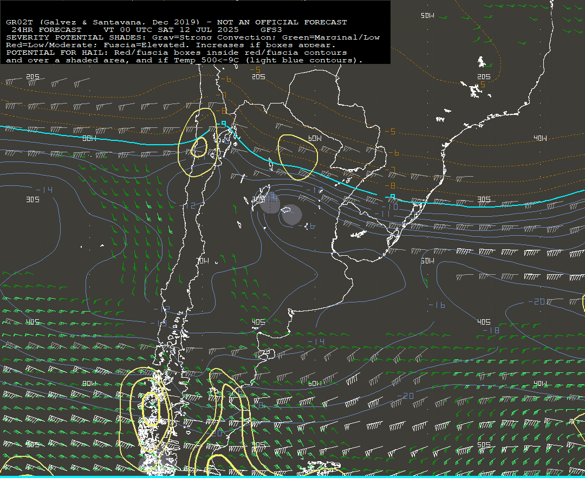Click the blue -18 isotherm label
This screenshot has height=478, width=585.
pyautogui.click(x=490, y=330)
